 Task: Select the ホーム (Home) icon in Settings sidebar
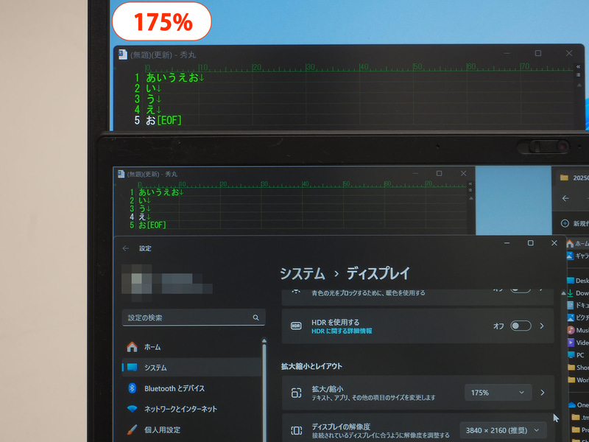tap(132, 347)
